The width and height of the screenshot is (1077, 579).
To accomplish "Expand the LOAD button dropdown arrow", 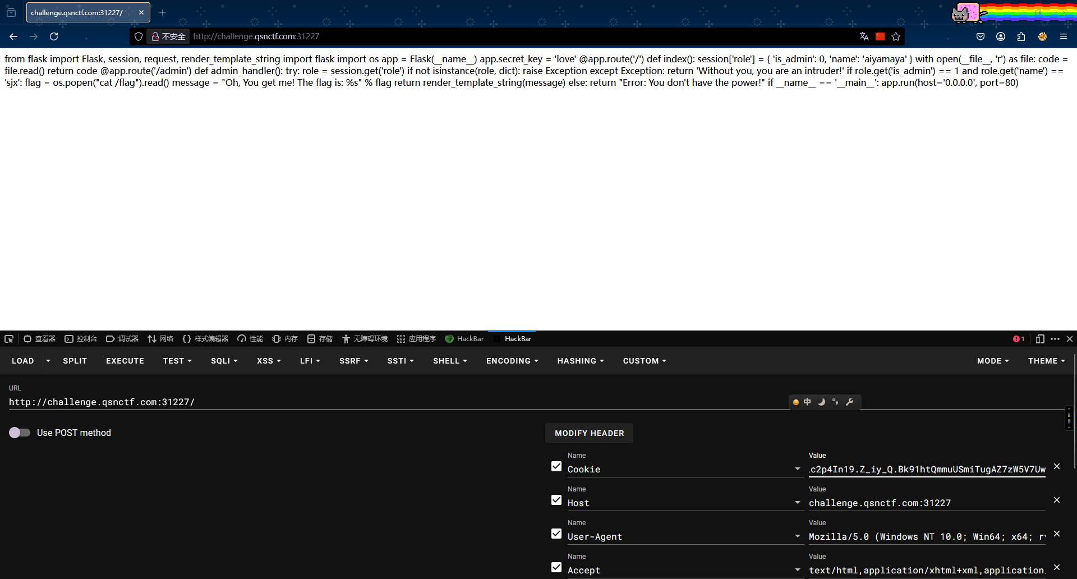I will [x=48, y=361].
